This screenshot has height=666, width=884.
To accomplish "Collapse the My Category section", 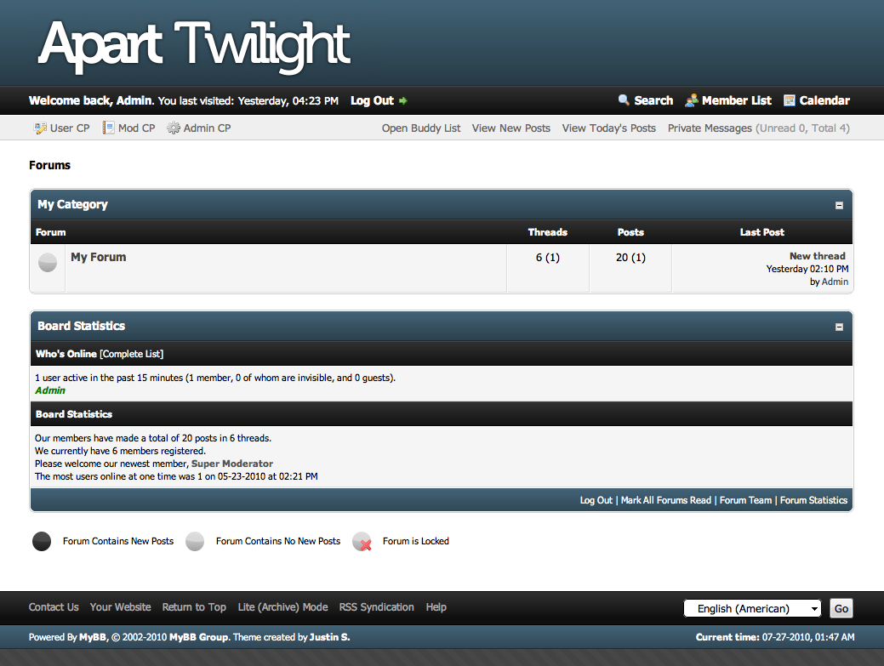I will point(839,205).
